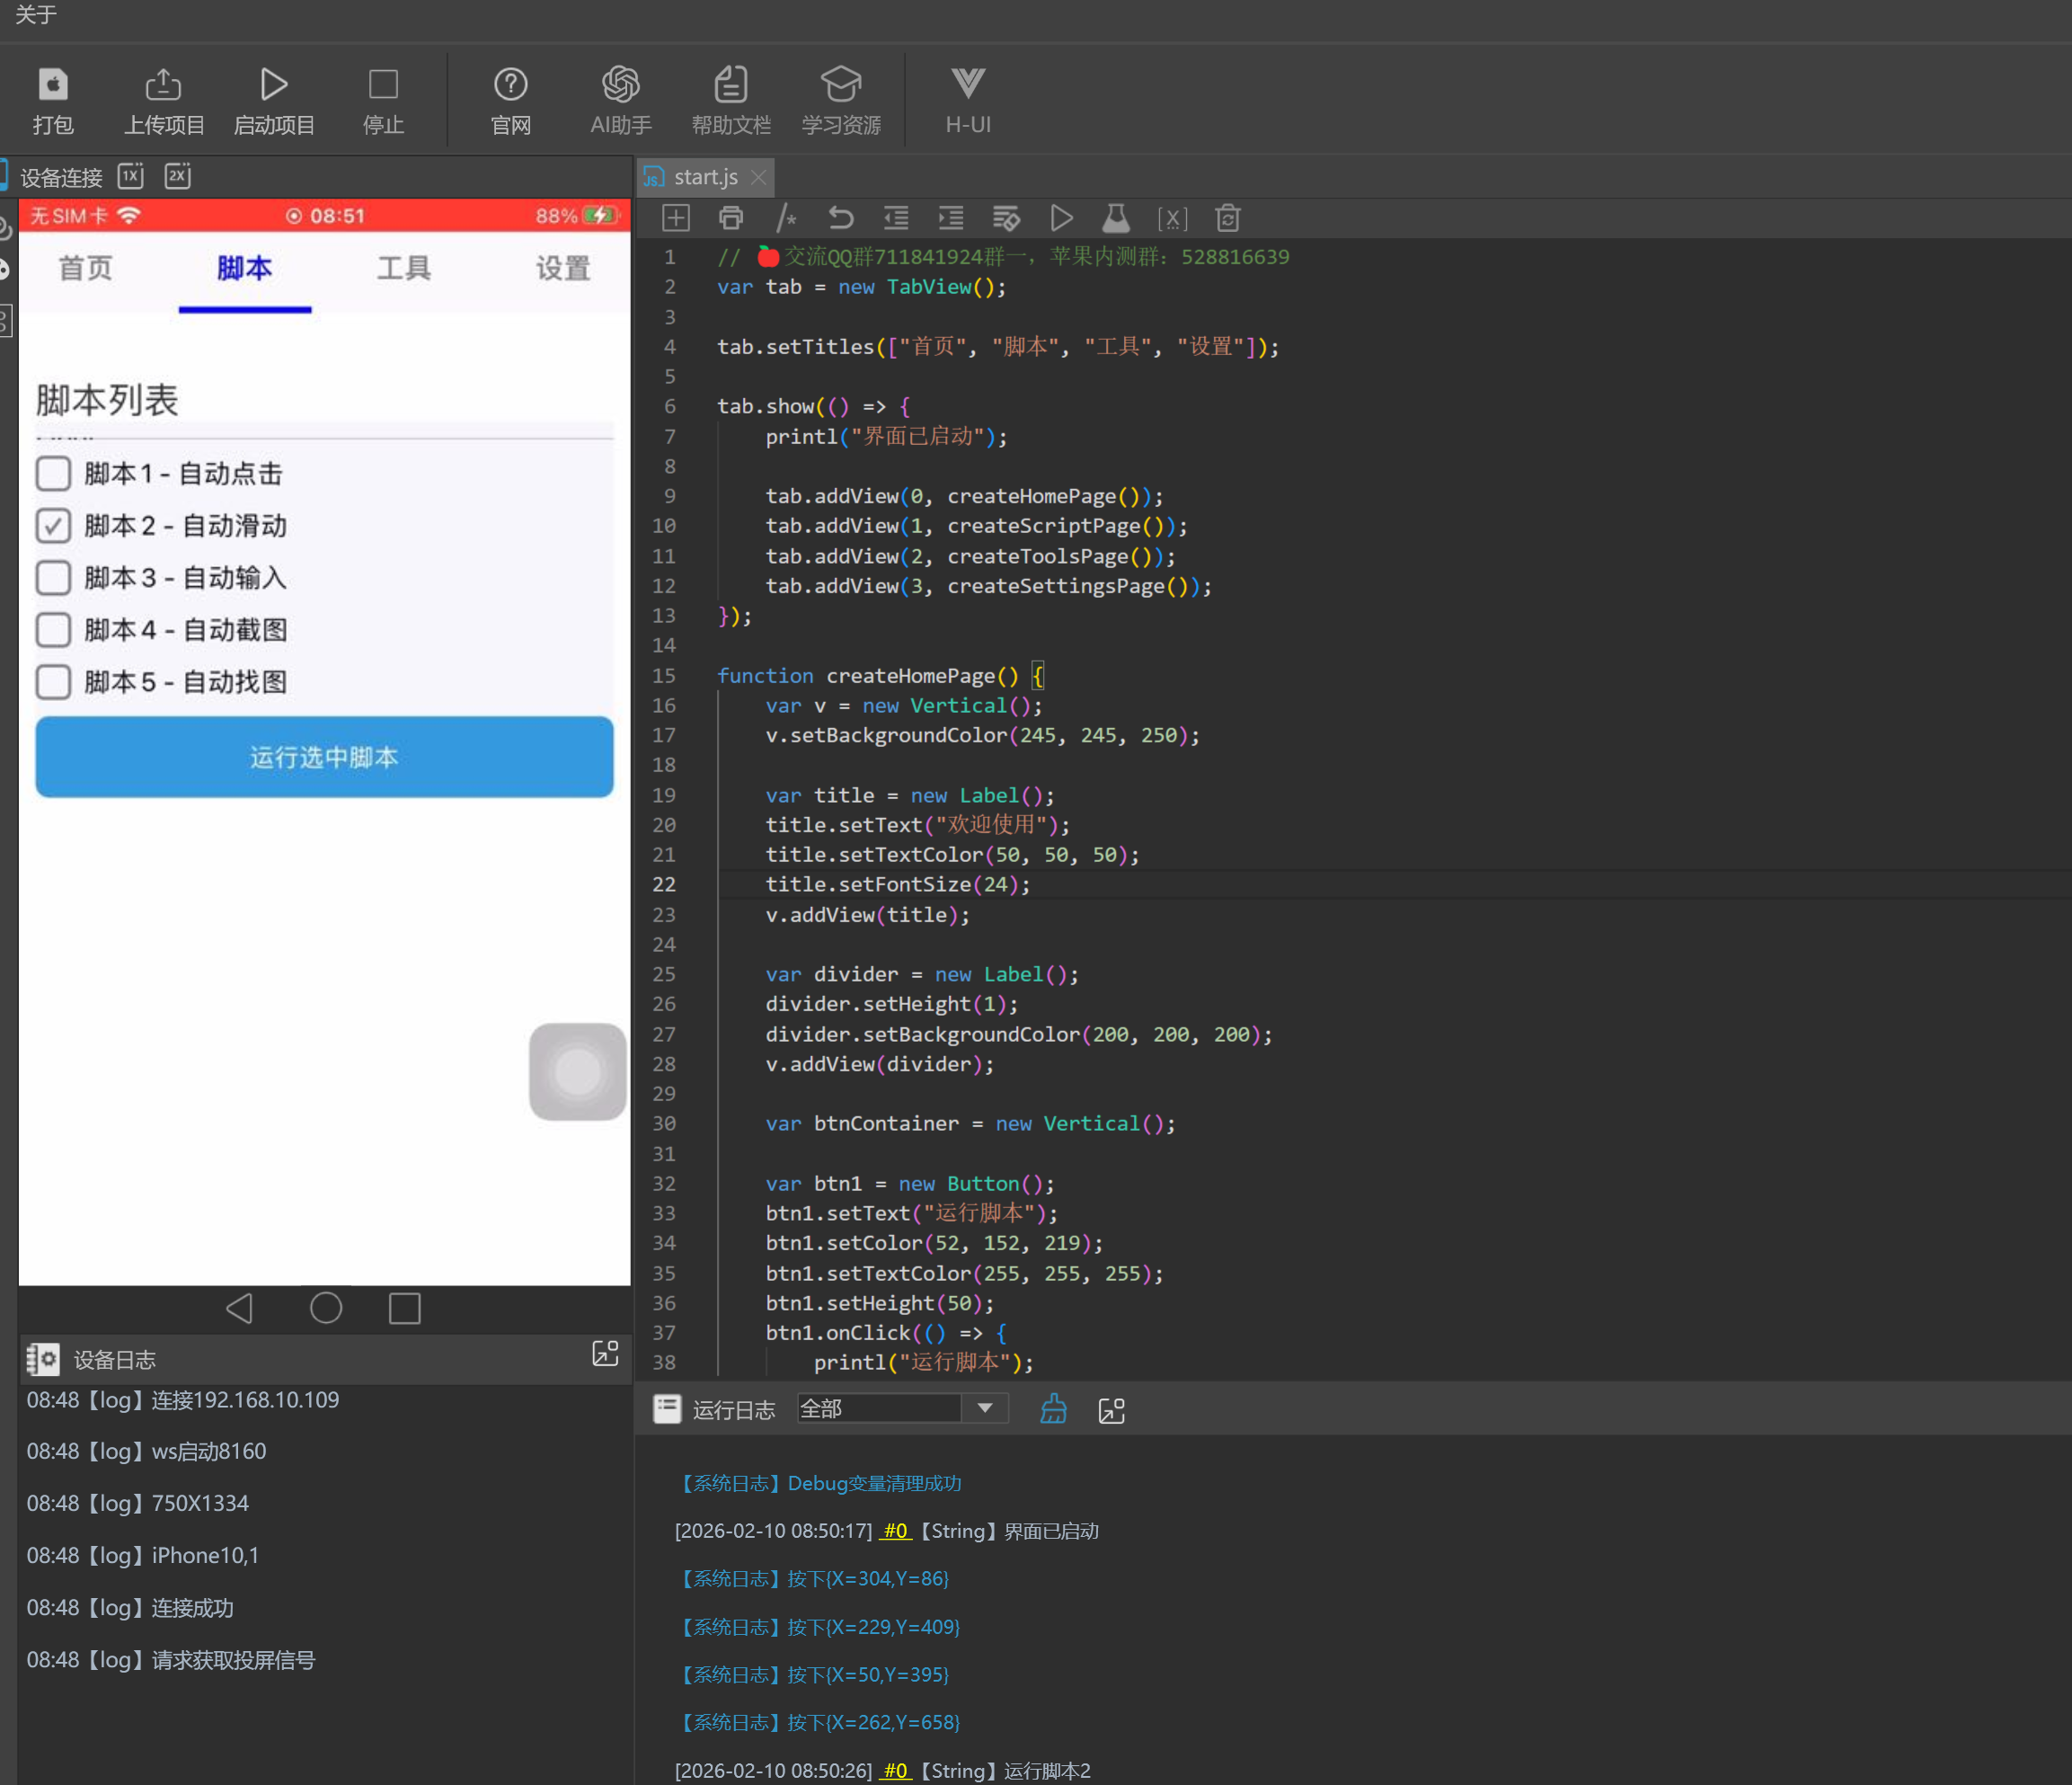Check 脚本 4 - 自动截图 checkbox
Viewport: 2072px width, 1785px height.
[53, 629]
